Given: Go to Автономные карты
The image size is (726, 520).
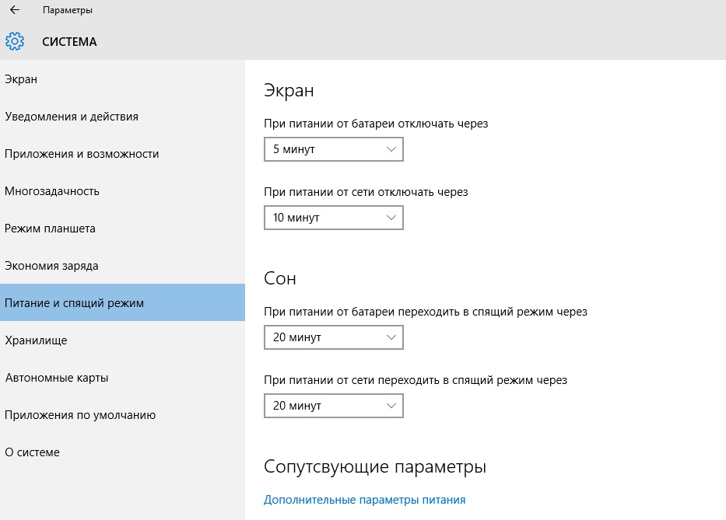Looking at the screenshot, I should point(57,378).
